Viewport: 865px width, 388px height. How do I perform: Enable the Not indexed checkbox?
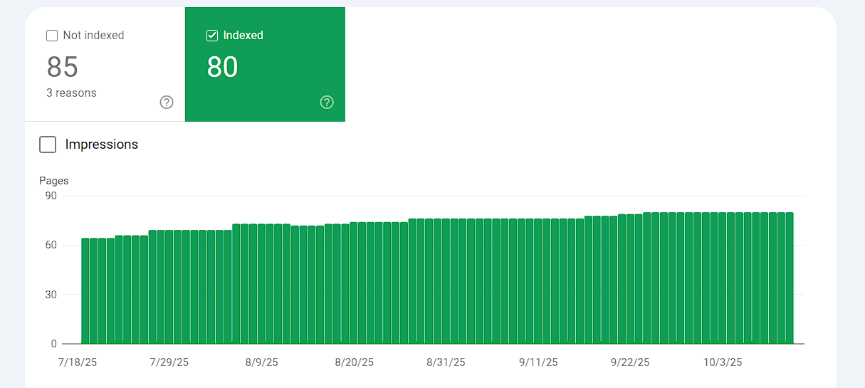[x=52, y=36]
